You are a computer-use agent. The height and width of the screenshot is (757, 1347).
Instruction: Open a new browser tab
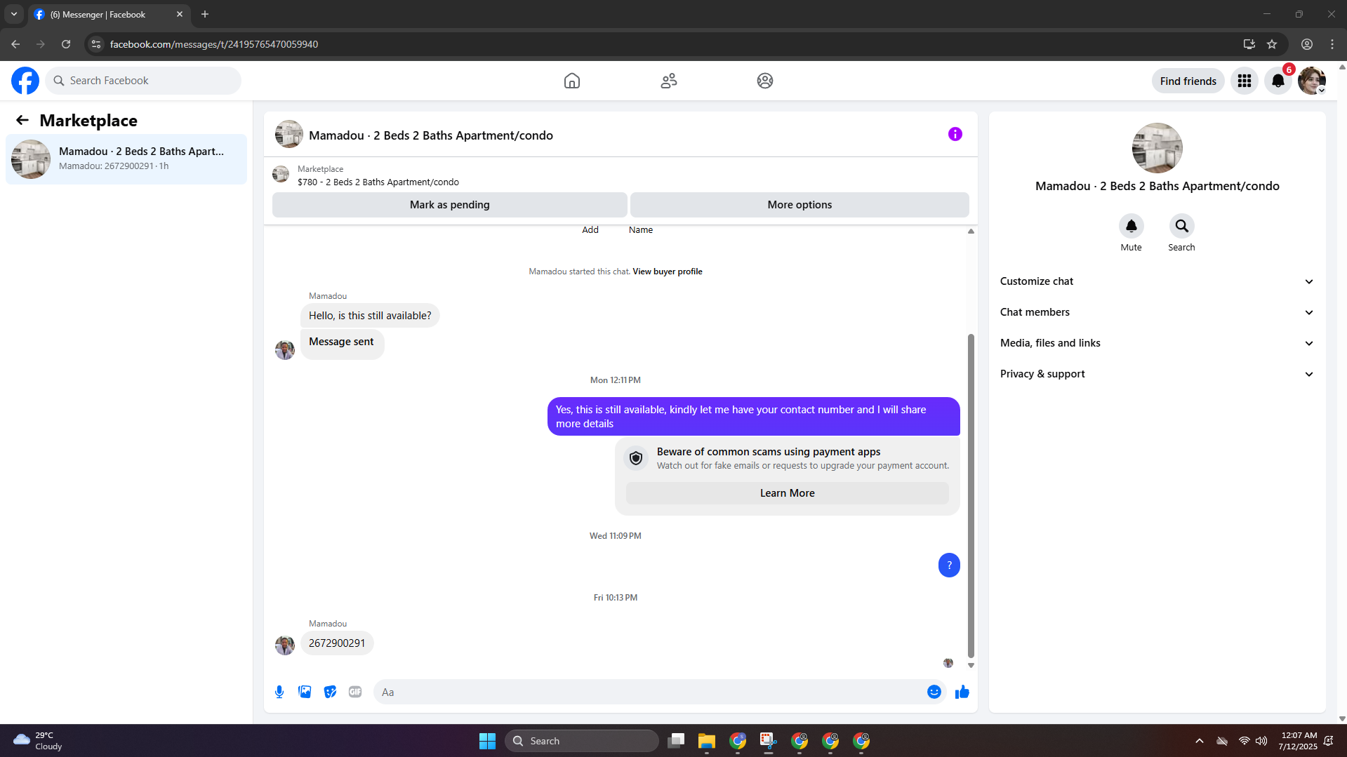click(x=205, y=14)
